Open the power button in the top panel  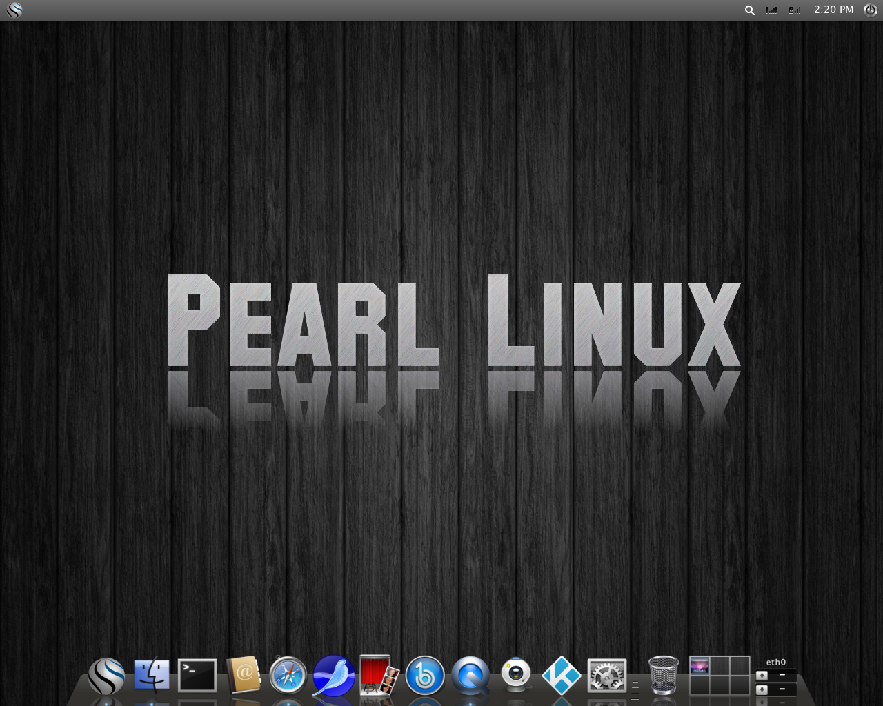click(871, 10)
